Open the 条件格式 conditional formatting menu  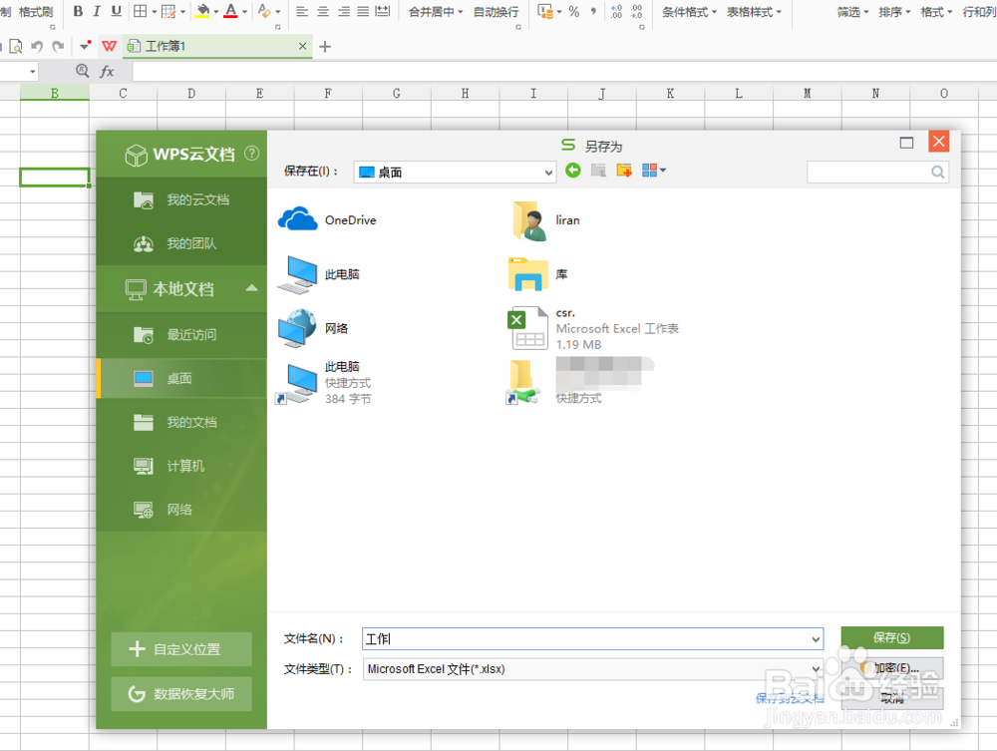click(689, 11)
